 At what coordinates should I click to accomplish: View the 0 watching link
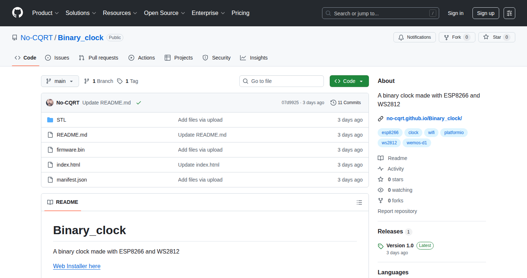(395, 190)
